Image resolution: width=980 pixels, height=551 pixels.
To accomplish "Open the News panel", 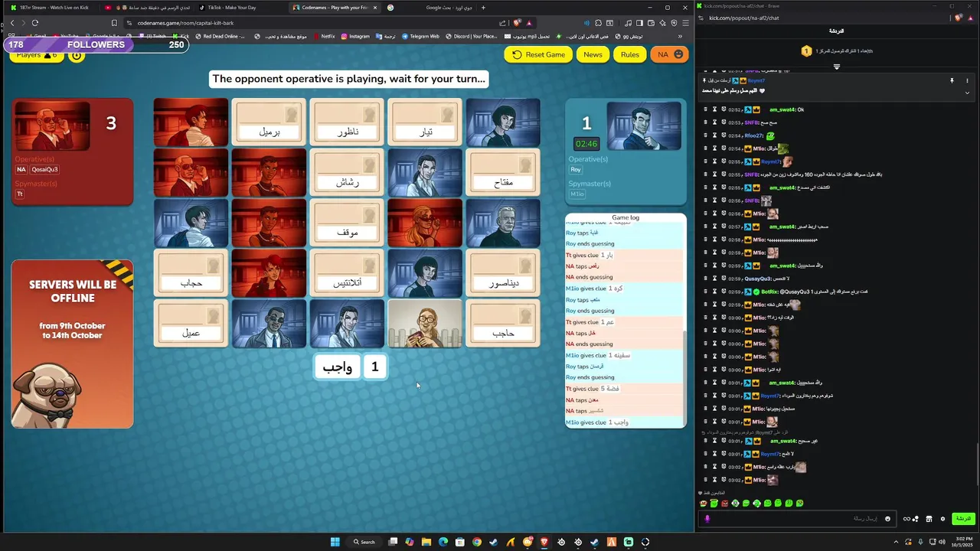I will point(593,54).
